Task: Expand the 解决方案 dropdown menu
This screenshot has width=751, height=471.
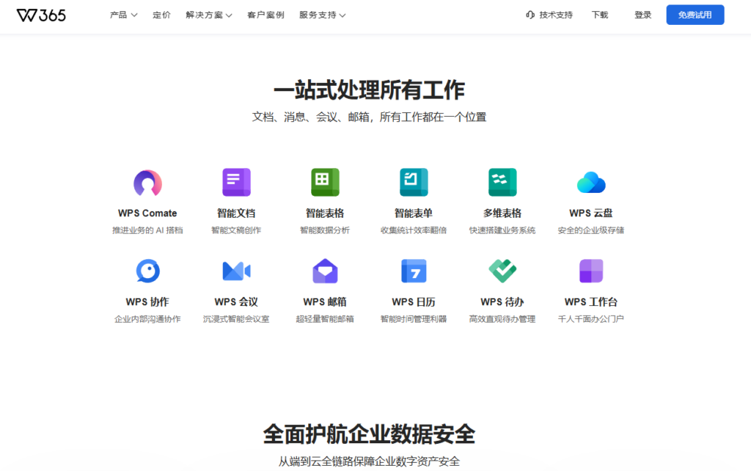Action: [x=209, y=15]
